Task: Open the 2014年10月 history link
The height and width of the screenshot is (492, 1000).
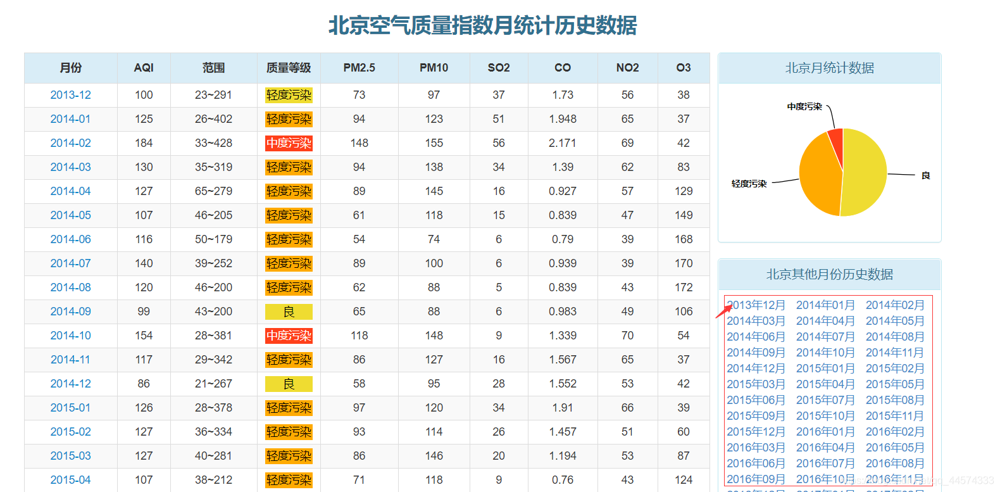Action: [x=825, y=353]
